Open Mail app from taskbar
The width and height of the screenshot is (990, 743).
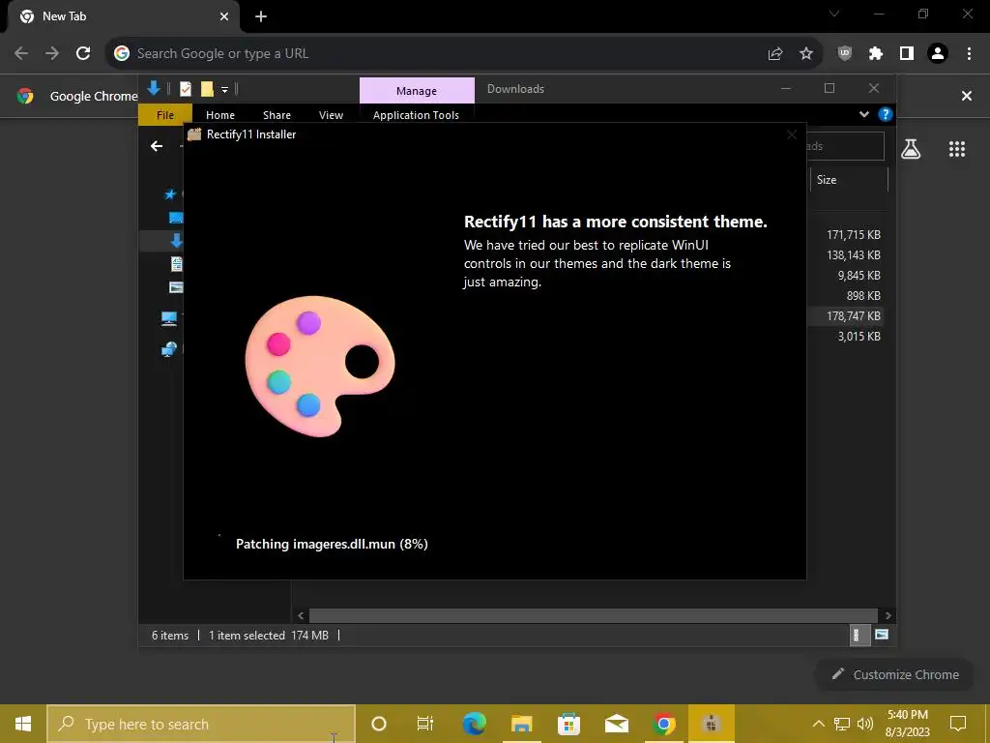click(x=616, y=724)
